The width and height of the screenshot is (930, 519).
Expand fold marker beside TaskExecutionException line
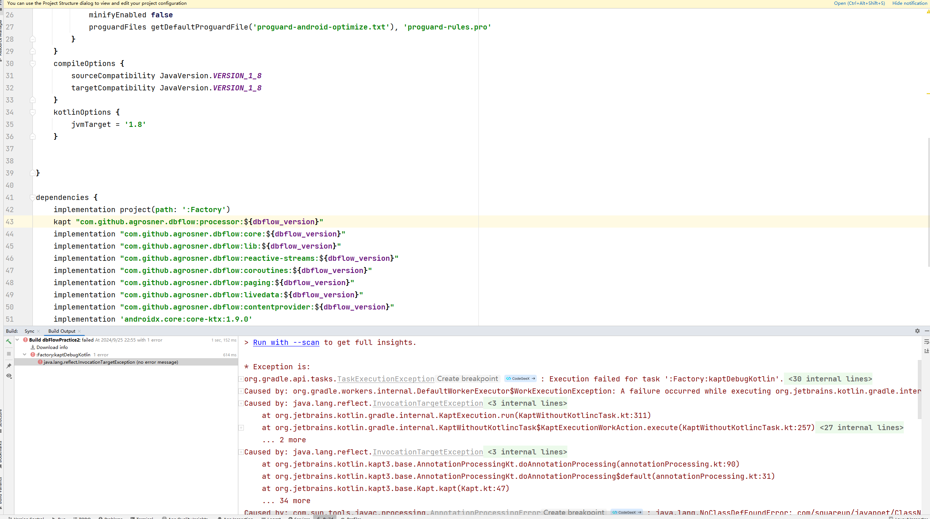[x=241, y=379]
